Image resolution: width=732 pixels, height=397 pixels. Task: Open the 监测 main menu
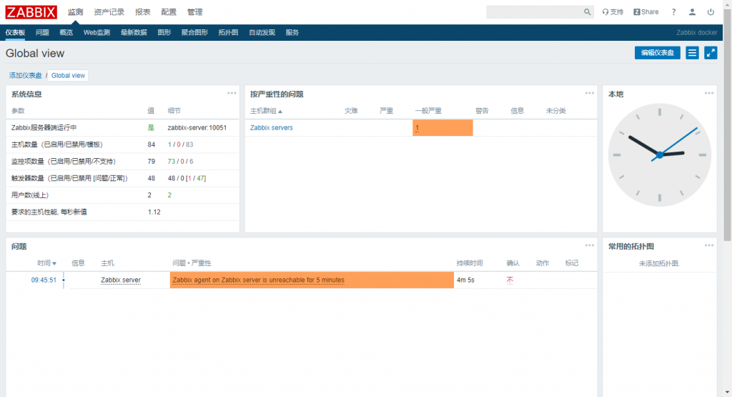pyautogui.click(x=75, y=11)
